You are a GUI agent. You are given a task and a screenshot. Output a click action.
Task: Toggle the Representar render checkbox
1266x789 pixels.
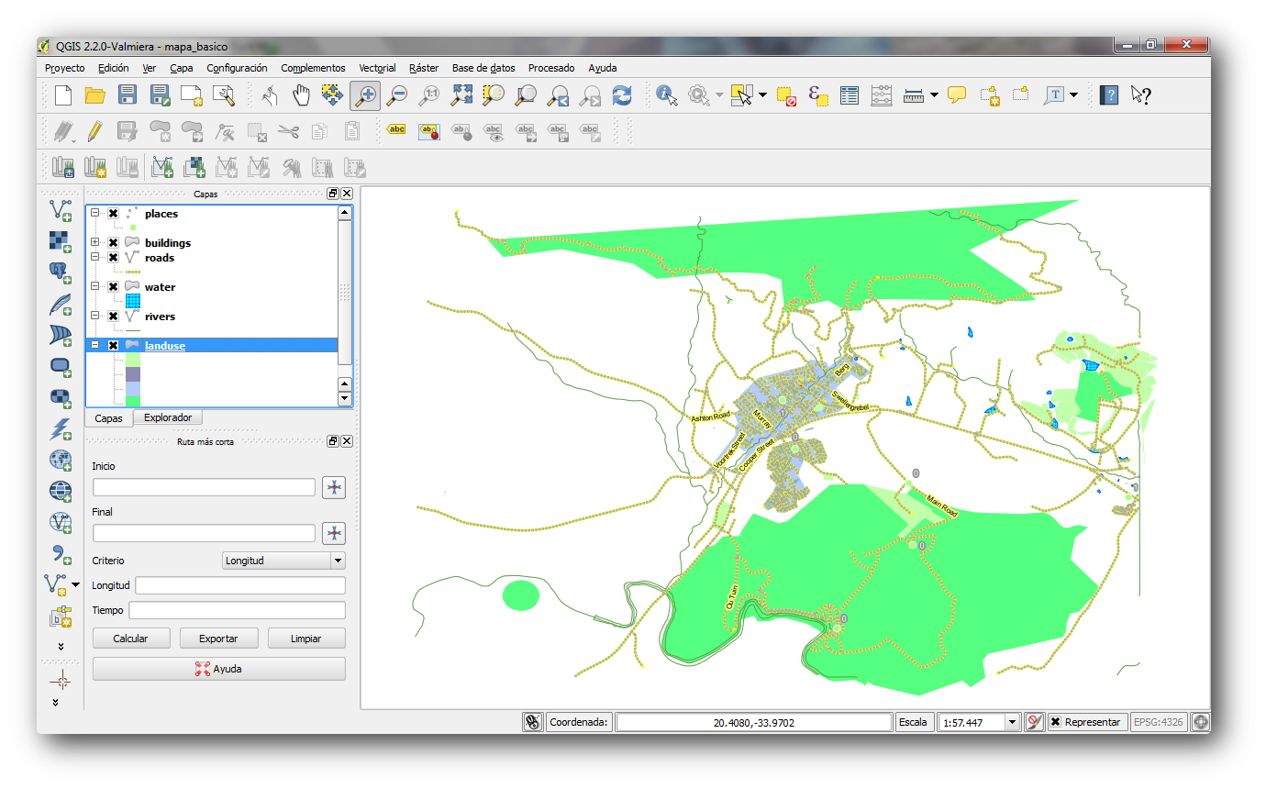1055,722
